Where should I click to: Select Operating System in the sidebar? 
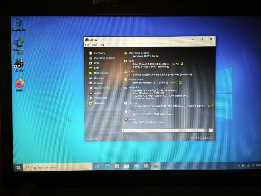click(104, 58)
